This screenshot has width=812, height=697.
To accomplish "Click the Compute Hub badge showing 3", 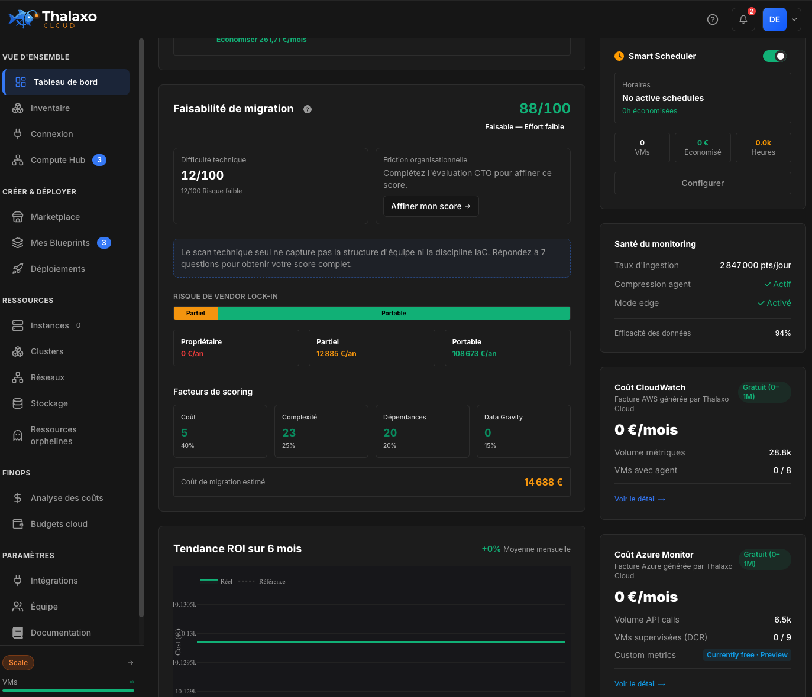I will click(x=99, y=160).
